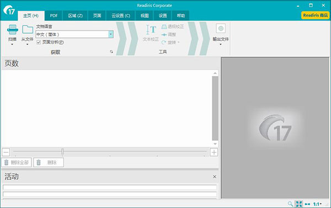Click the magnifier zoom icon in status bar
Screen dimensions: 331x208
[290, 204]
